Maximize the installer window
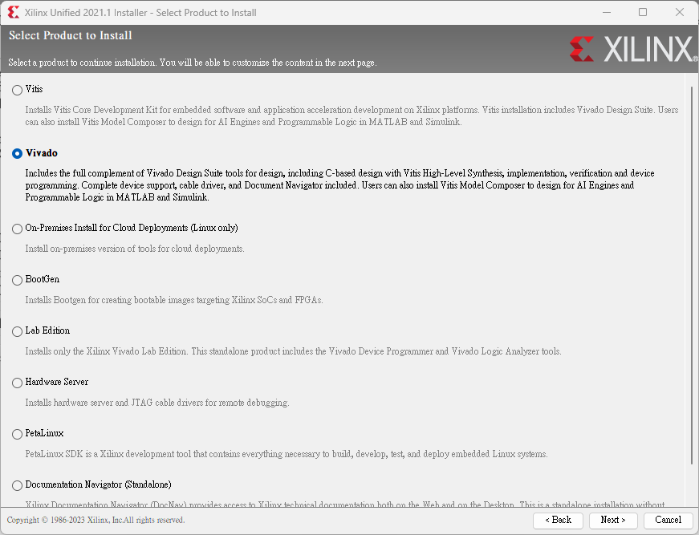Viewport: 699px width, 535px height. tap(643, 12)
